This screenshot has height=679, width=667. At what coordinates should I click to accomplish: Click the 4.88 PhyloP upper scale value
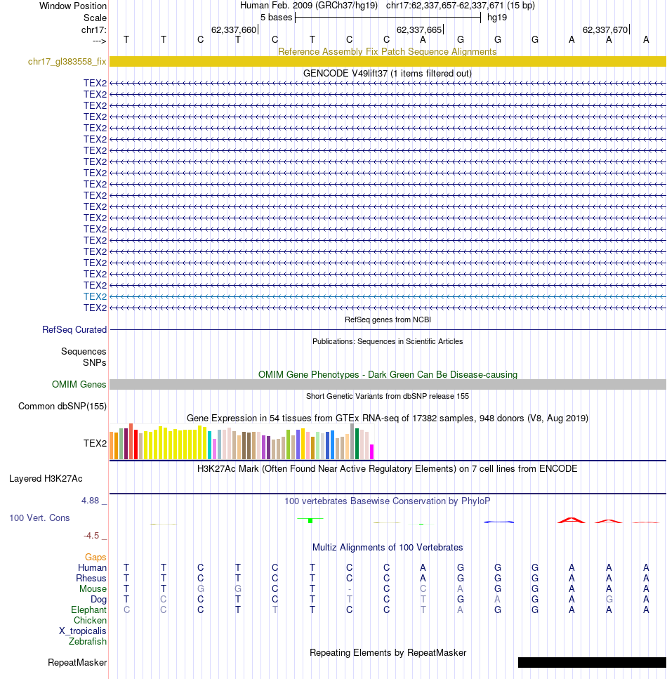90,501
